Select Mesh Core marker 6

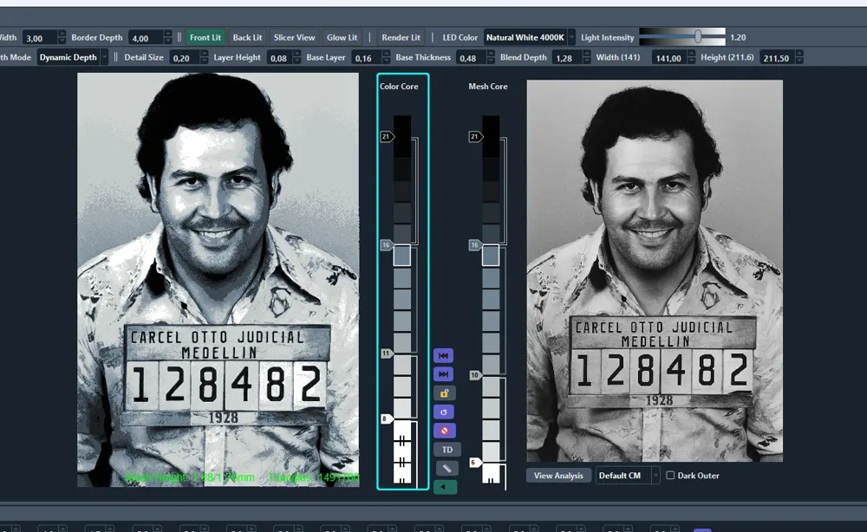click(475, 463)
